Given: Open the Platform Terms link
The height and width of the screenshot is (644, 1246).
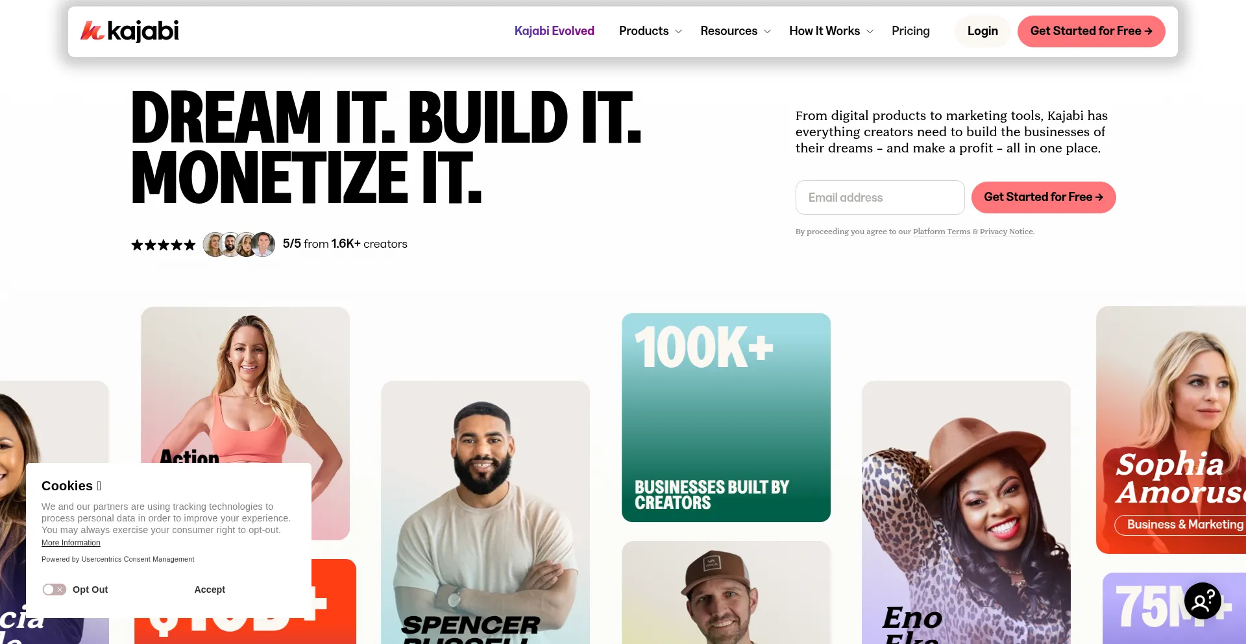Looking at the screenshot, I should click(x=942, y=232).
